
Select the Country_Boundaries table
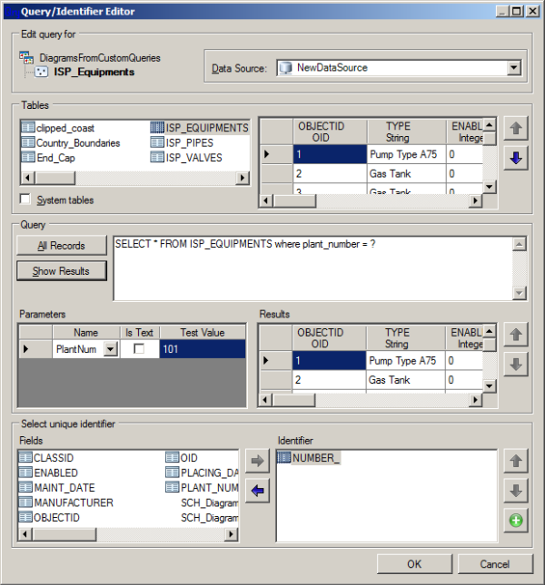coord(71,143)
